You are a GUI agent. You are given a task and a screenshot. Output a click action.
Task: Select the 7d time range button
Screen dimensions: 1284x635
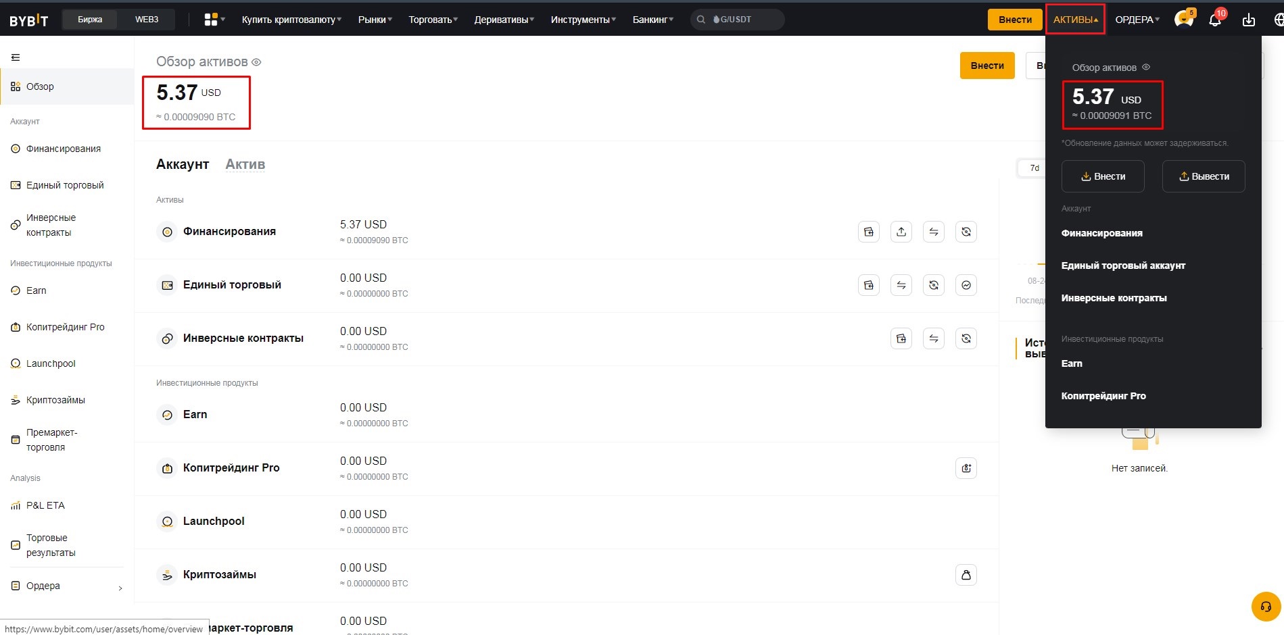pyautogui.click(x=1035, y=168)
